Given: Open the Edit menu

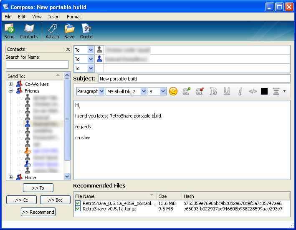Looking at the screenshot, I should (x=22, y=17).
